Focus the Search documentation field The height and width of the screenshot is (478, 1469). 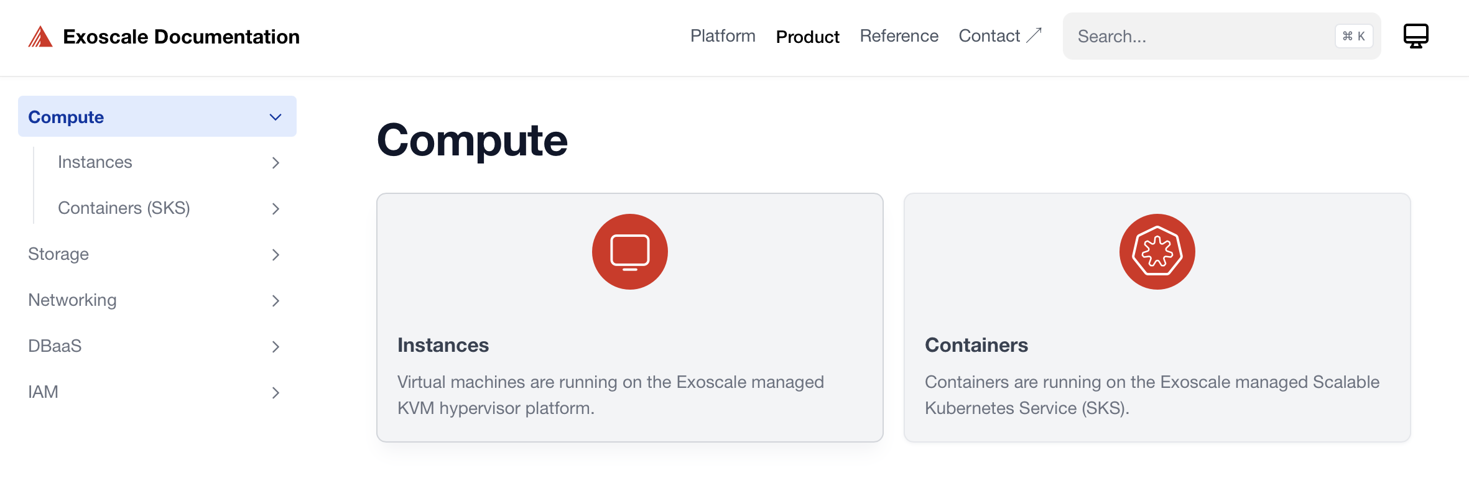[1221, 36]
